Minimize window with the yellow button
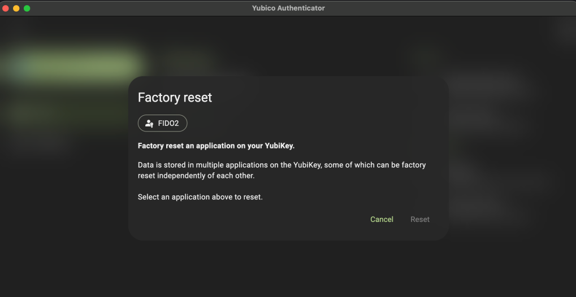576x297 pixels. [x=16, y=8]
